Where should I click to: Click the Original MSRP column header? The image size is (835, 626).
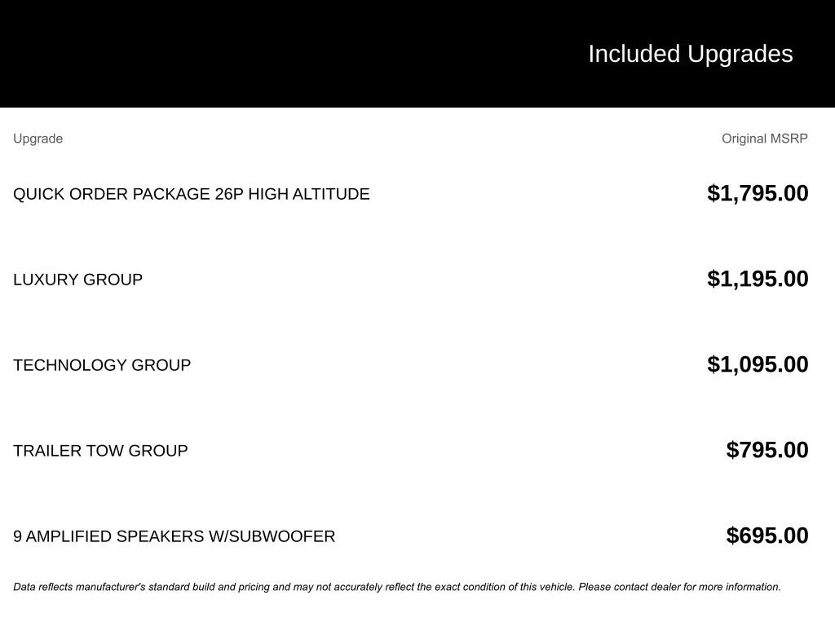(x=764, y=139)
